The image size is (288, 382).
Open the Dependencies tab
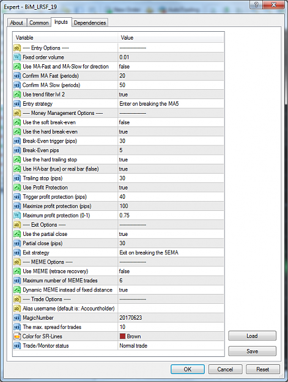90,23
